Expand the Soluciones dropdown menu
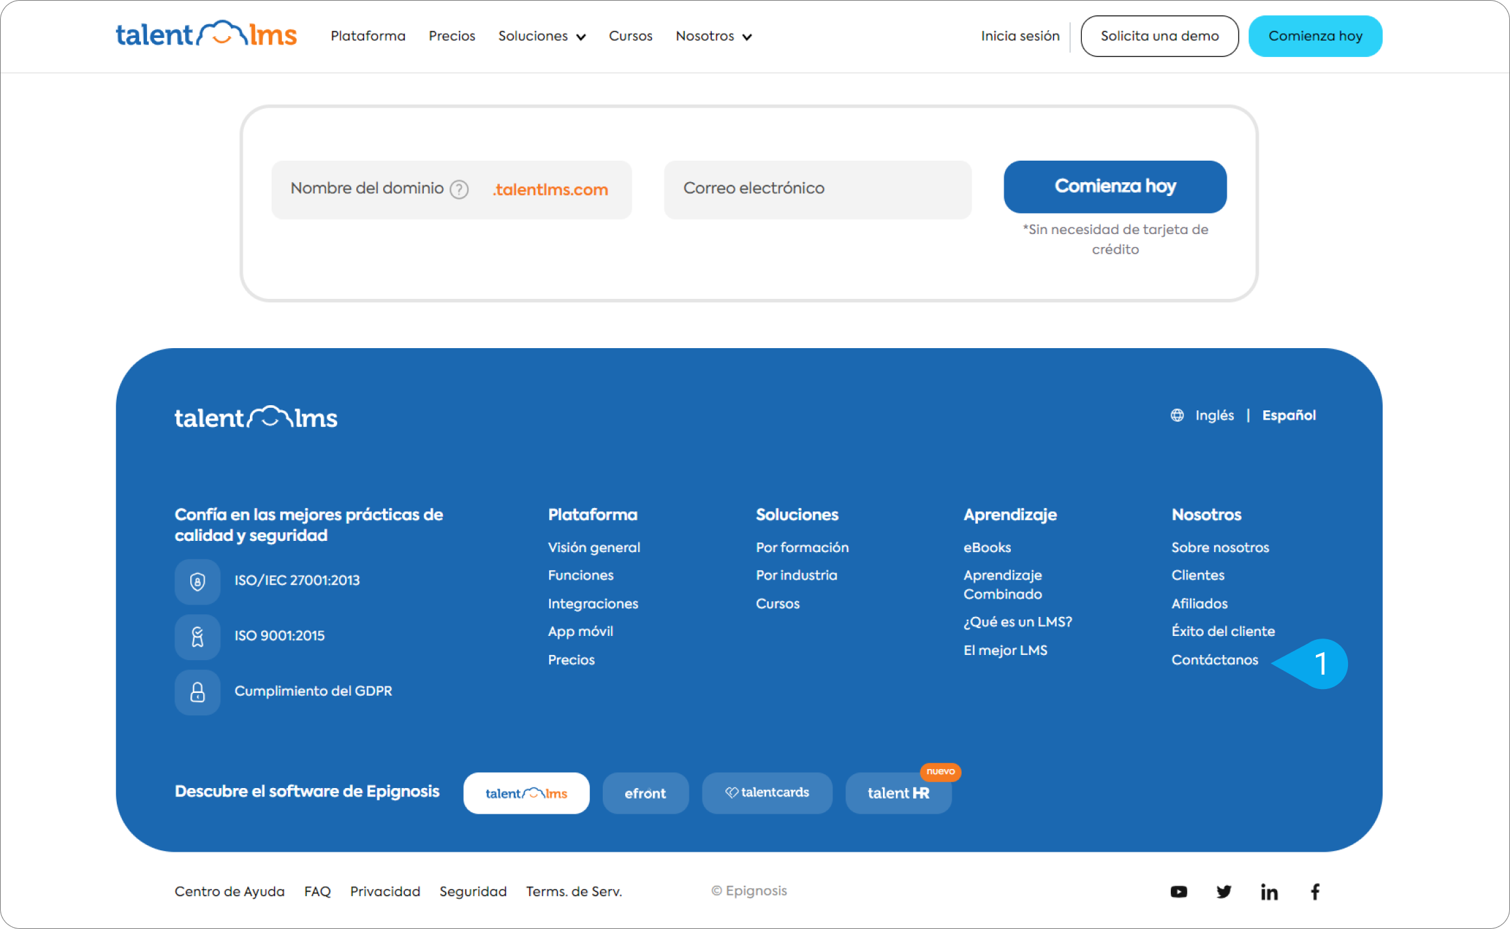The image size is (1510, 929). click(542, 36)
